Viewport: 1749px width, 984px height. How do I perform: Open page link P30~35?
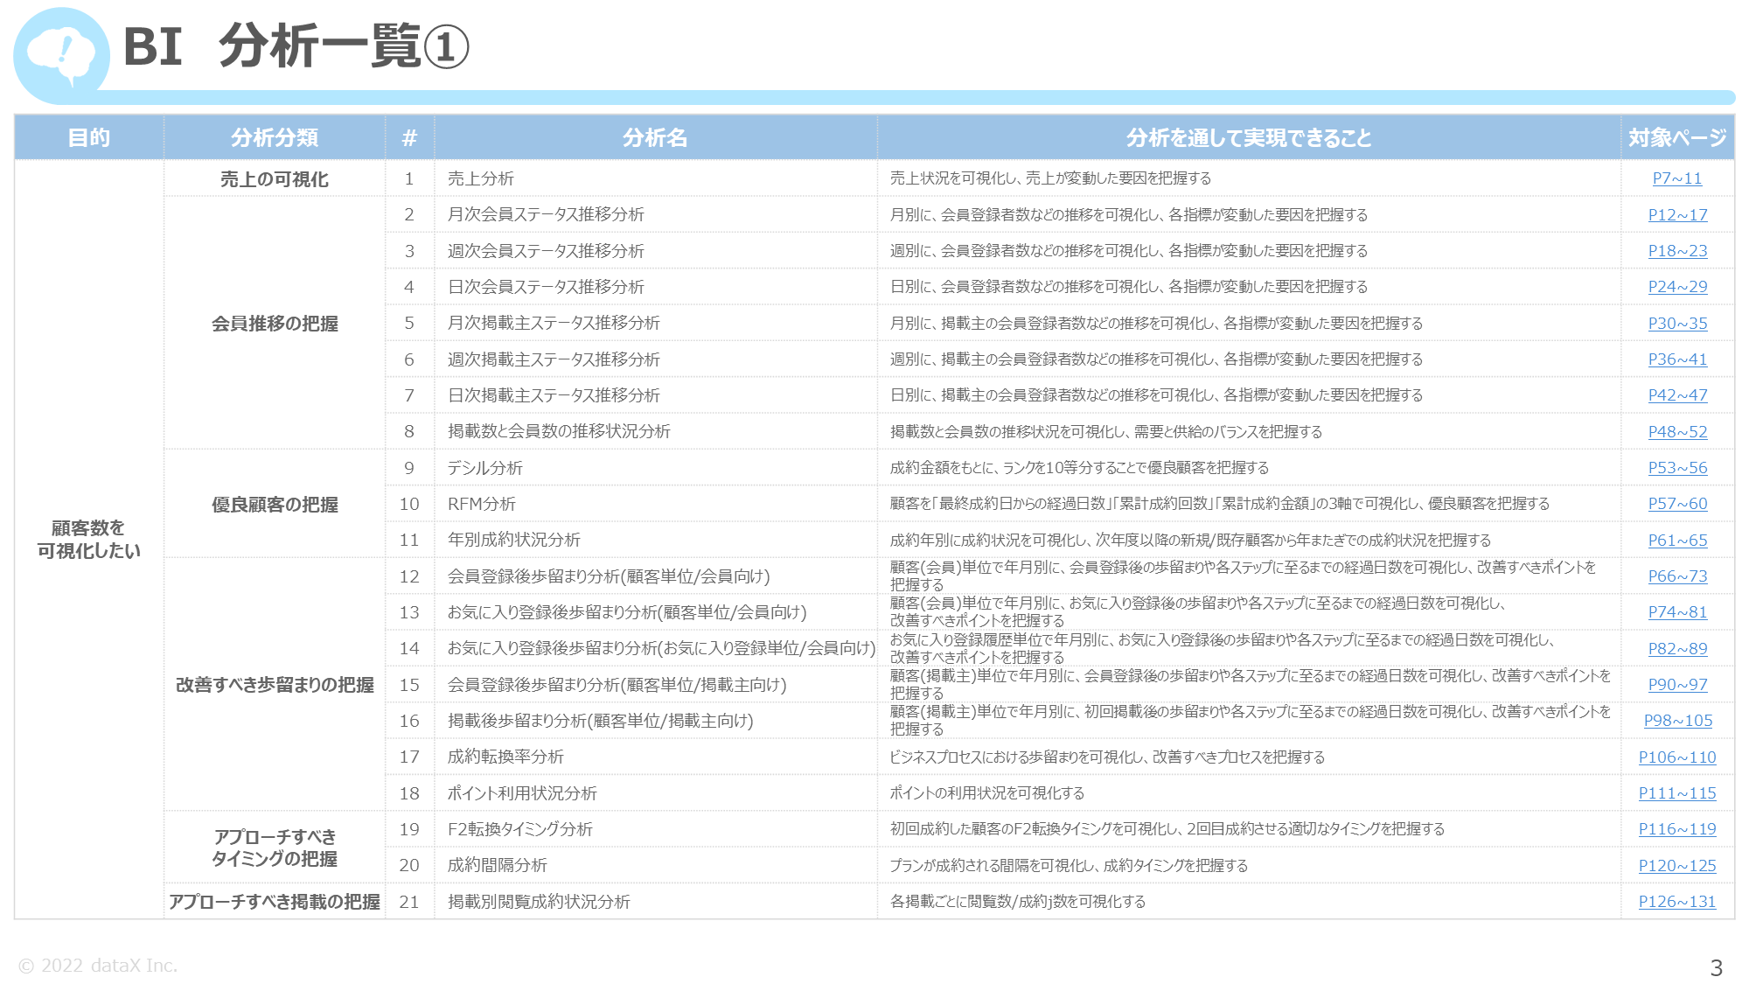(x=1677, y=324)
